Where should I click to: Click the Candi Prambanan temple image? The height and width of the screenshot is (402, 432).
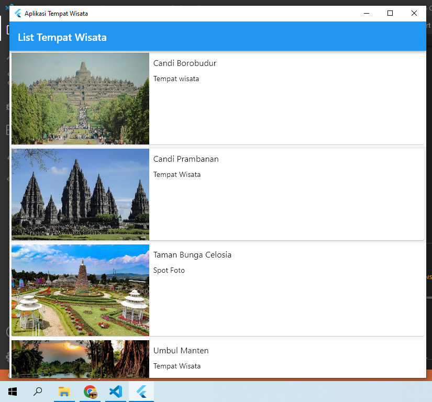pyautogui.click(x=80, y=194)
